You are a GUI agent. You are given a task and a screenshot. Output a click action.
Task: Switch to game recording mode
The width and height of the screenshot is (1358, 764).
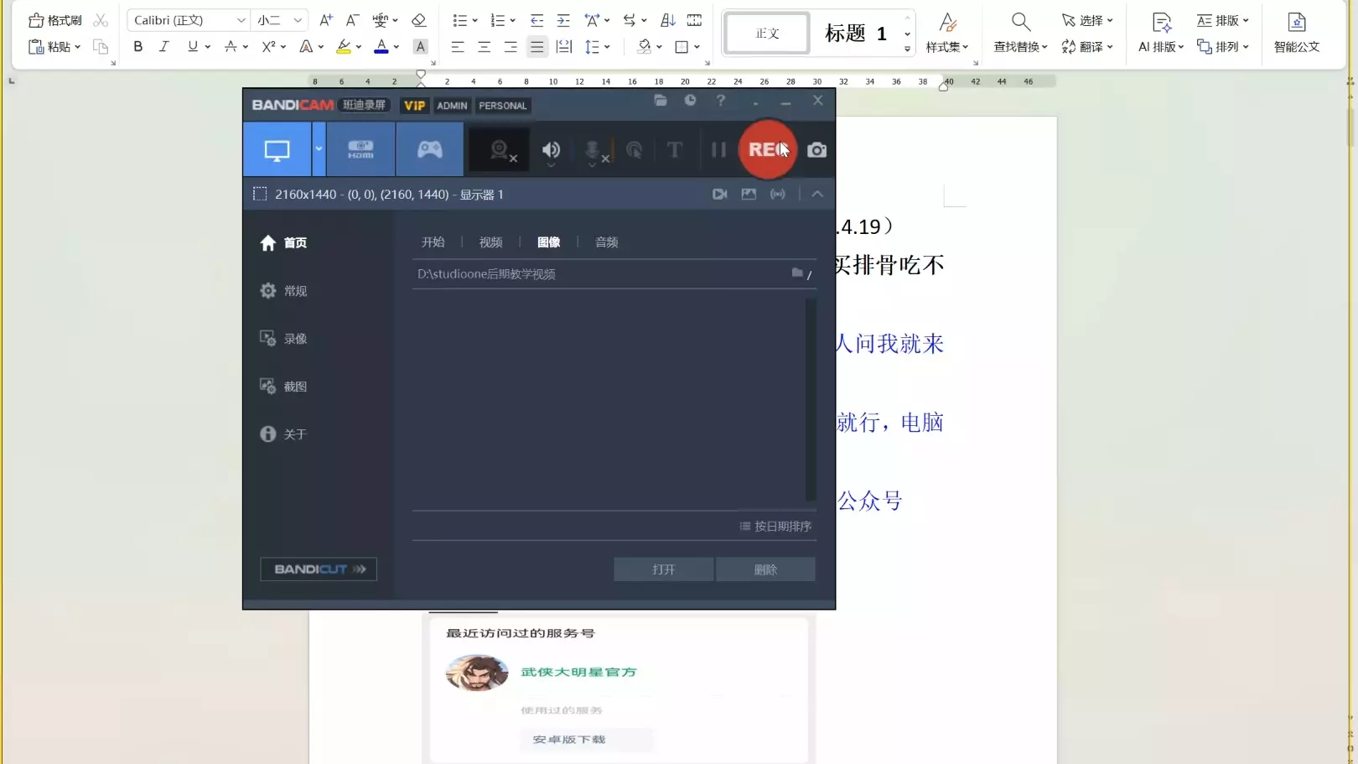429,149
